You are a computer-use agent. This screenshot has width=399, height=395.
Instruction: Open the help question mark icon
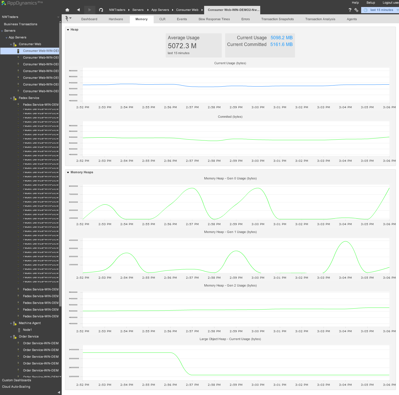(350, 10)
